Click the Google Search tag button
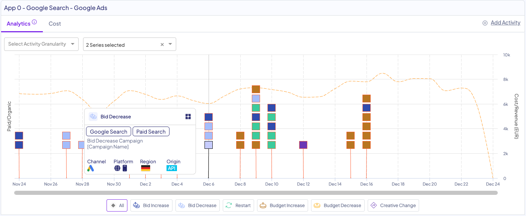This screenshot has height=216, width=526. [x=108, y=132]
